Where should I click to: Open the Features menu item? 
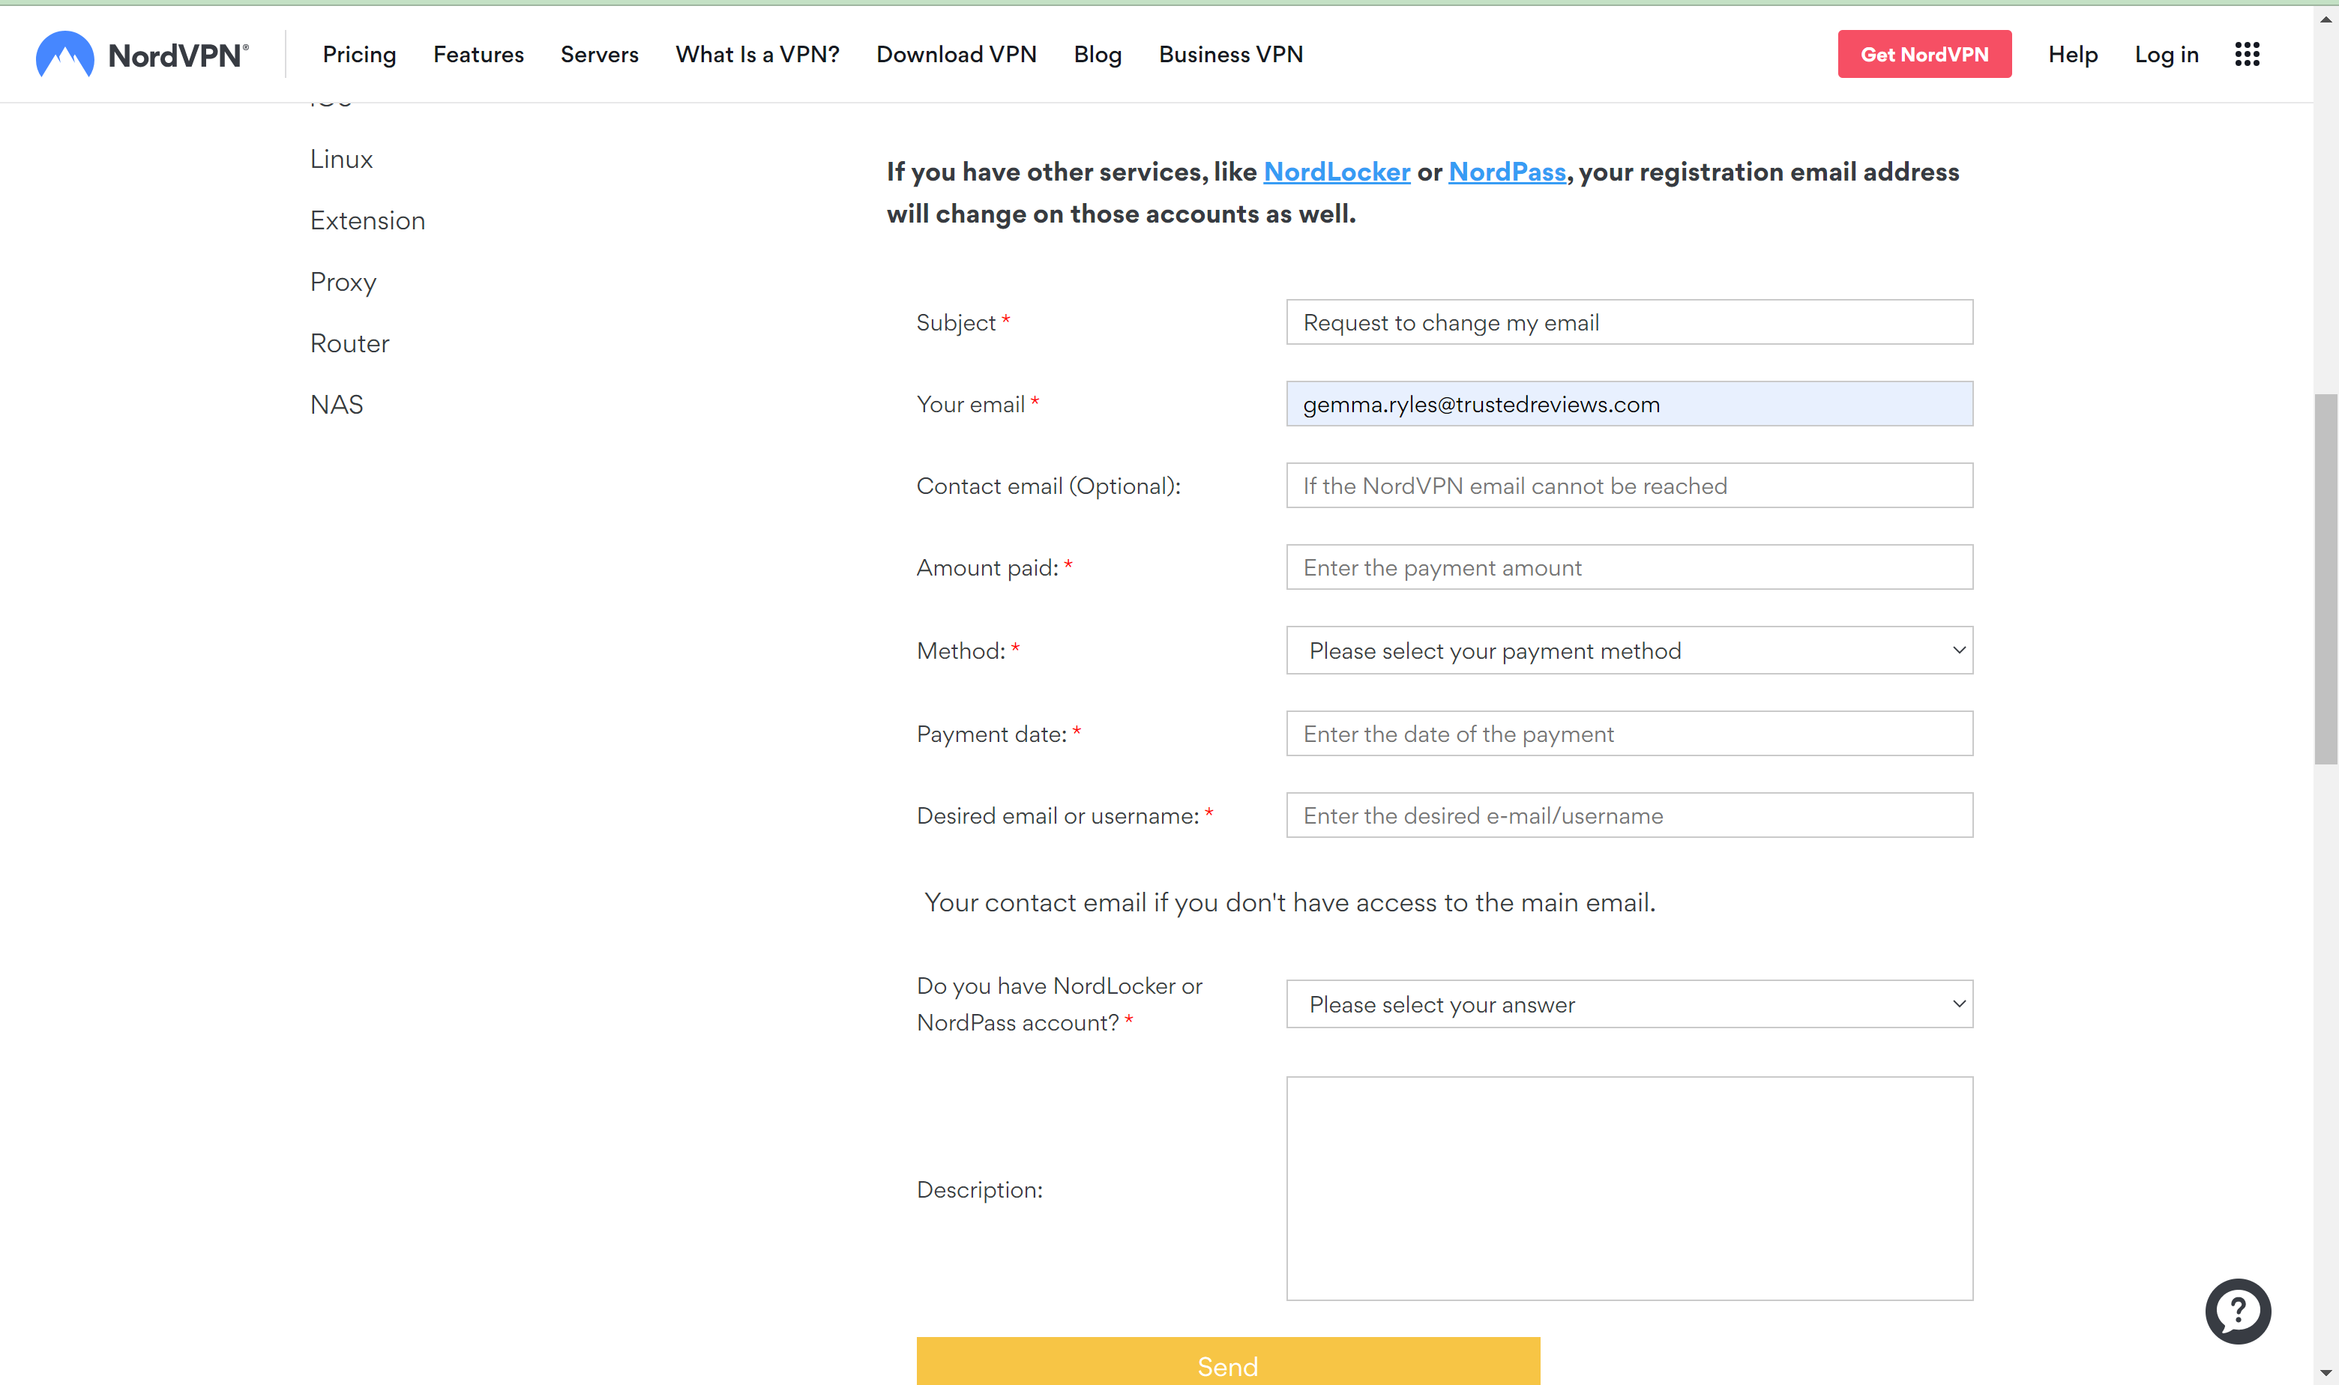pos(478,54)
